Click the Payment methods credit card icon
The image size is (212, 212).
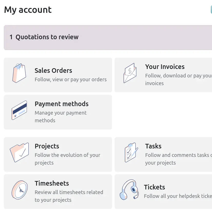(19, 110)
